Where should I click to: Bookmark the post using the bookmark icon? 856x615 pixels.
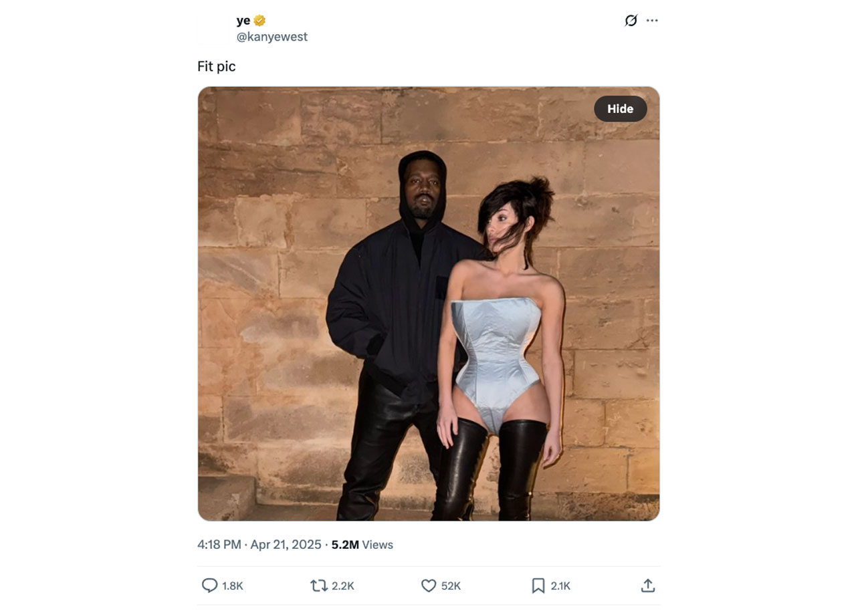click(x=538, y=586)
